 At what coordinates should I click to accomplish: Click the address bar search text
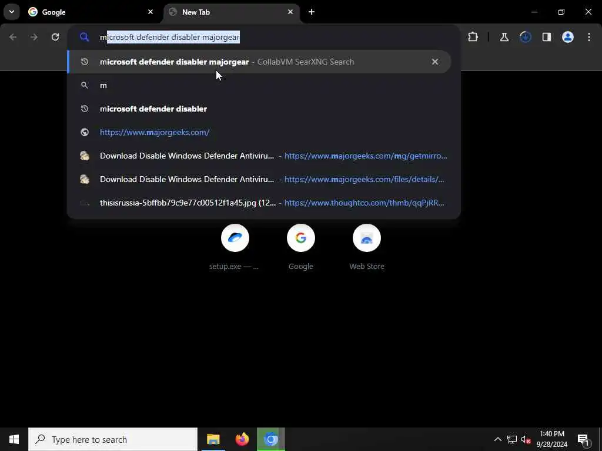[x=170, y=37]
